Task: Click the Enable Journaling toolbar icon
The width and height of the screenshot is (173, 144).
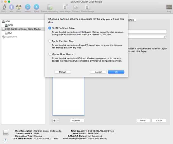Action: click(49, 7)
